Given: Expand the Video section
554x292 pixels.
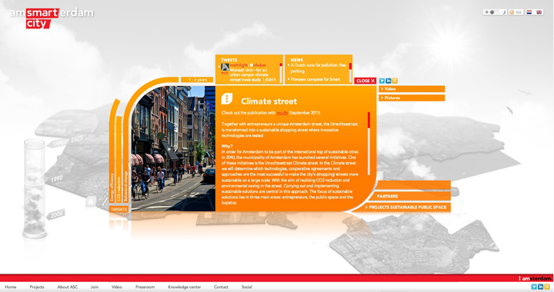Looking at the screenshot, I should [x=412, y=89].
